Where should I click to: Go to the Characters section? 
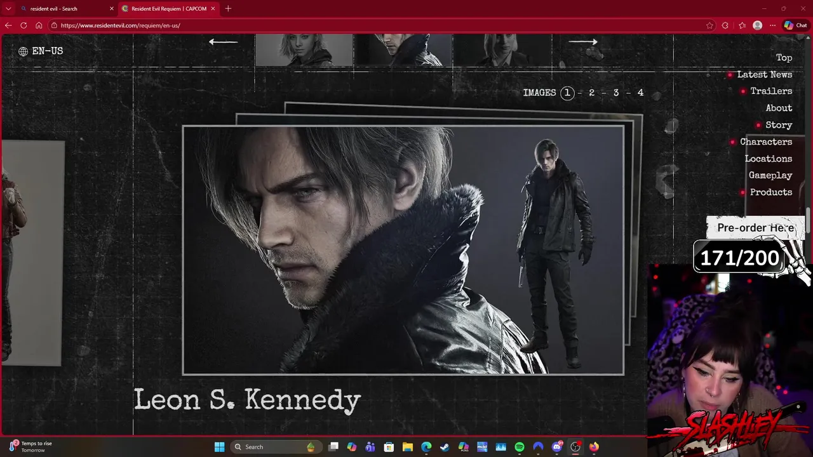click(766, 142)
